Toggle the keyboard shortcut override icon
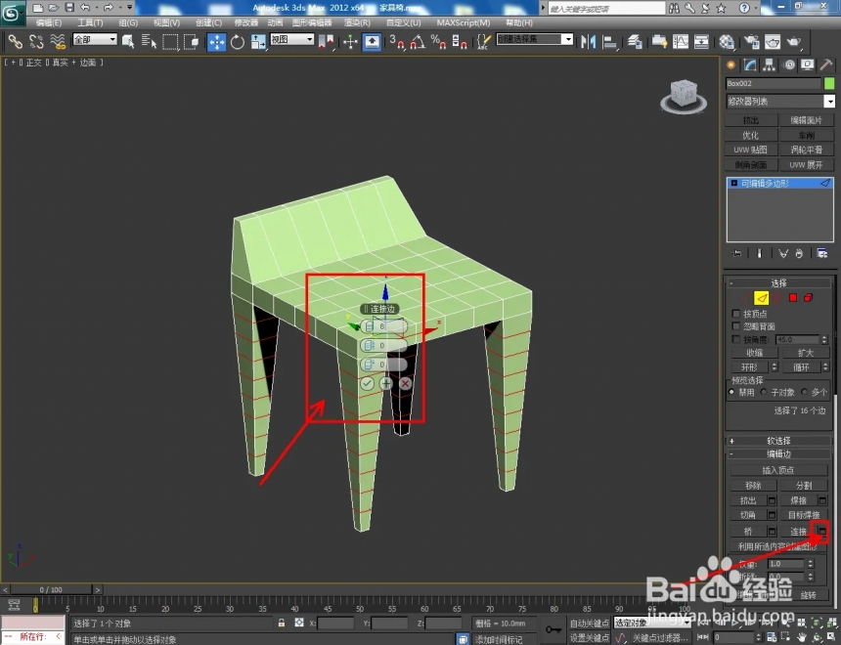841x645 pixels. coord(372,42)
